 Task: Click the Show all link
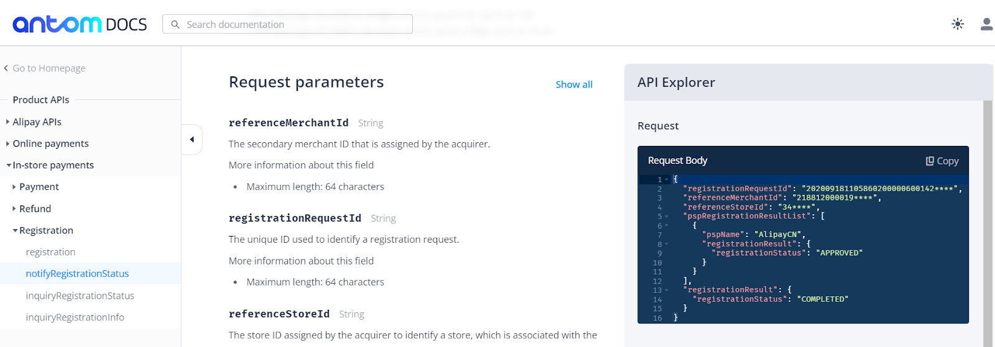point(573,84)
